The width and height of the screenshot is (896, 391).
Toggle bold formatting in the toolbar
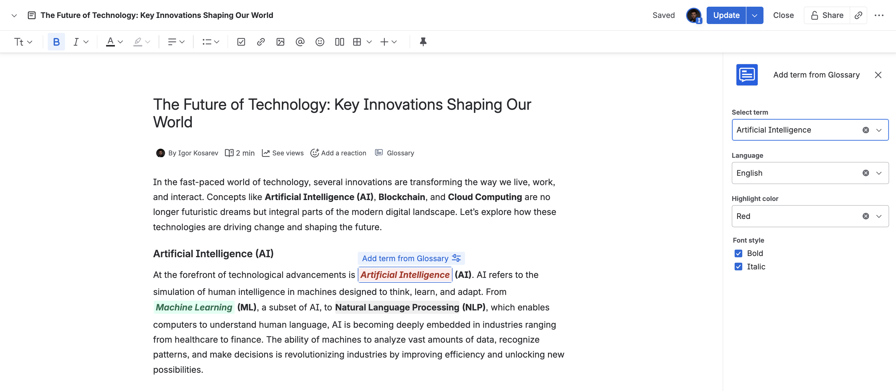[56, 42]
